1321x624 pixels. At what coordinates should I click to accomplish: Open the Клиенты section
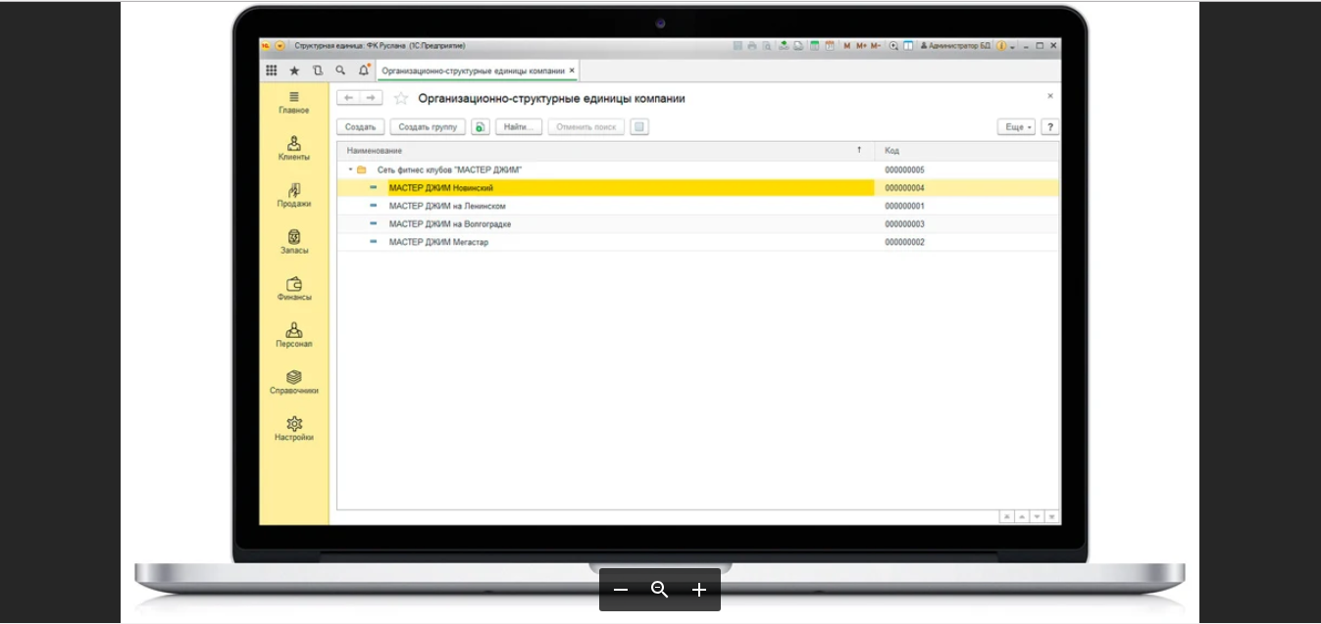point(294,149)
